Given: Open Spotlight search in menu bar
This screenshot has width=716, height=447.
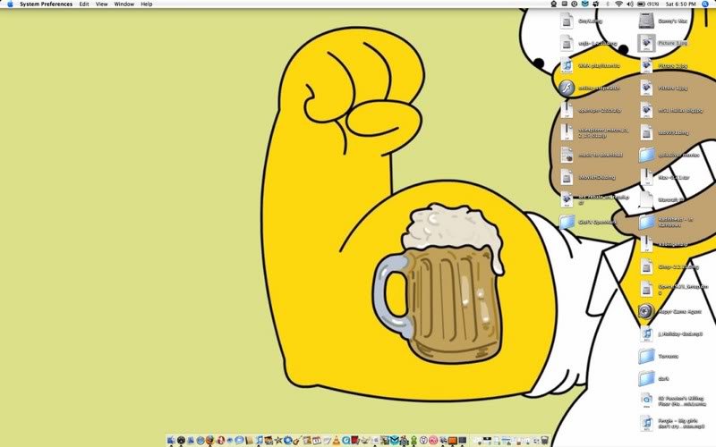Looking at the screenshot, I should point(705,4).
